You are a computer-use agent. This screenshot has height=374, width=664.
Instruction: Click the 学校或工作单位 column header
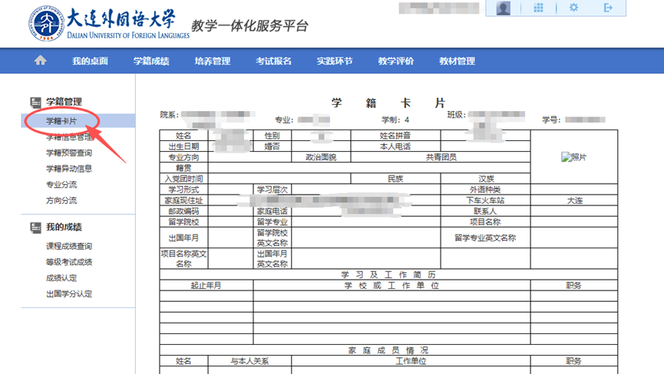(x=391, y=285)
